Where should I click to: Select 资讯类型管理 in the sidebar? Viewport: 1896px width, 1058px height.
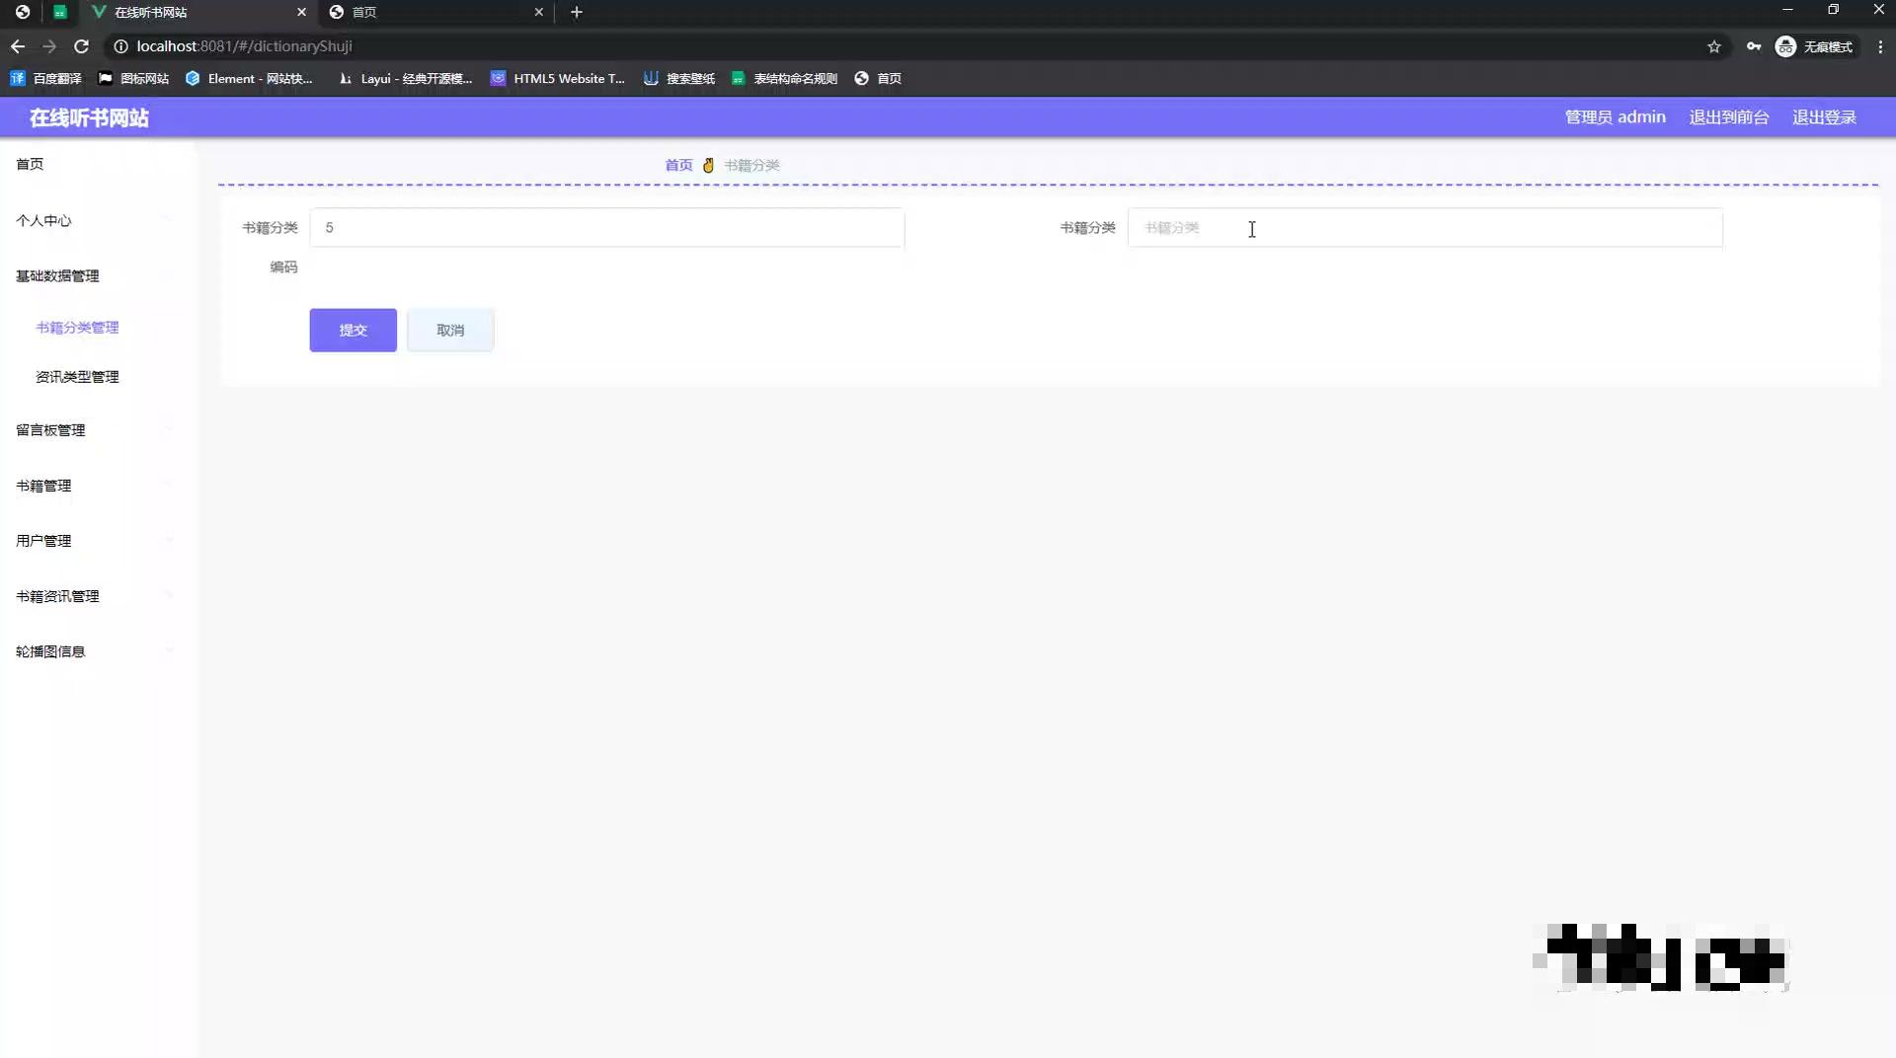[x=77, y=376]
